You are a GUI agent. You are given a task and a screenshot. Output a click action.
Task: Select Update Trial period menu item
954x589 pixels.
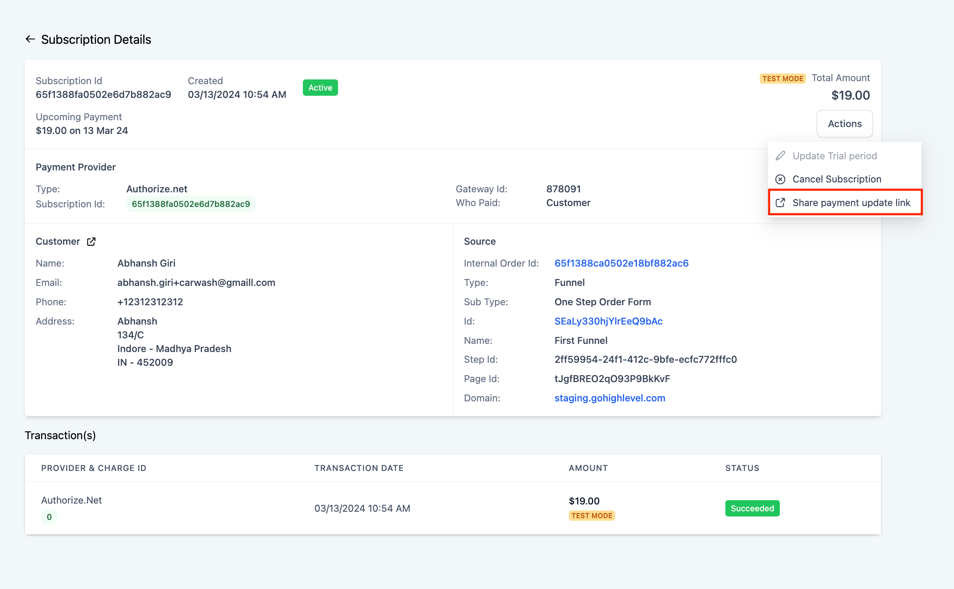point(834,156)
